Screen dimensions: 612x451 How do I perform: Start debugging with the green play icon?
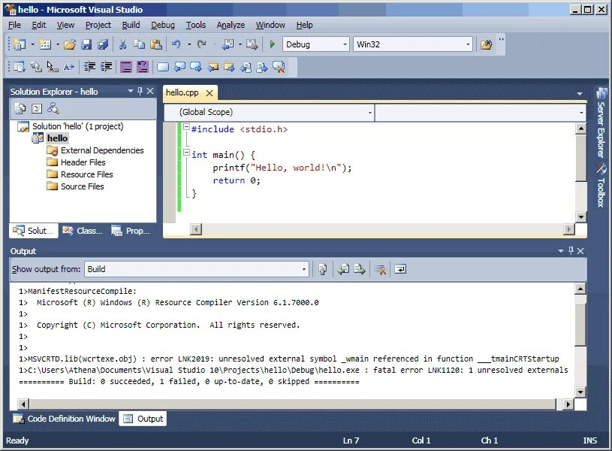tap(273, 44)
